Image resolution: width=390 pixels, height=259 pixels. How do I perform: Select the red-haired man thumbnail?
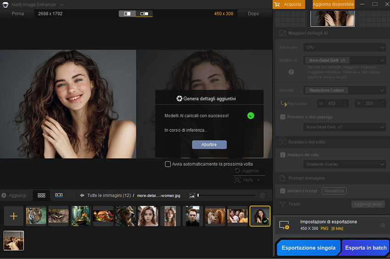193,216
